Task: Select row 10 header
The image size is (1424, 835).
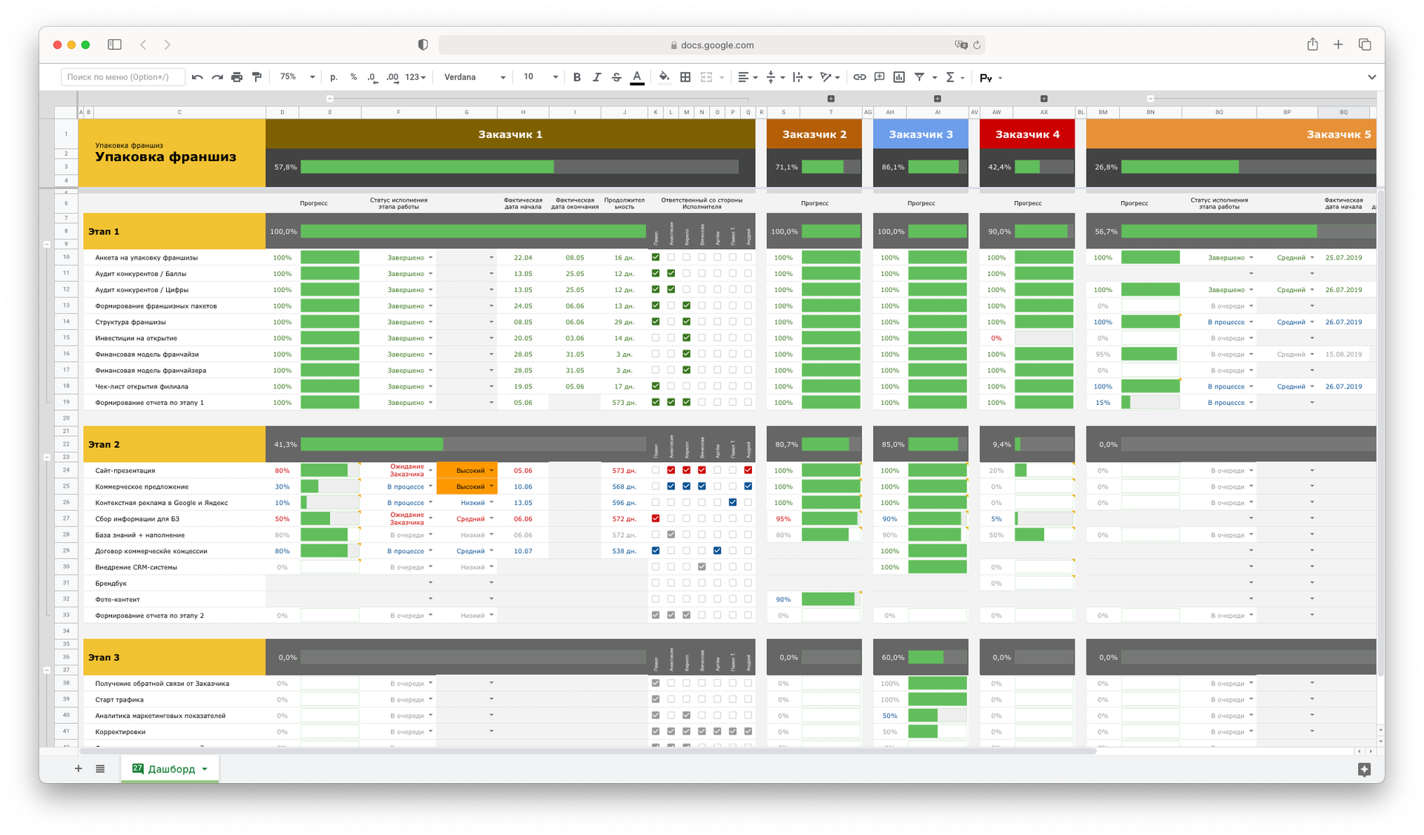Action: point(66,257)
